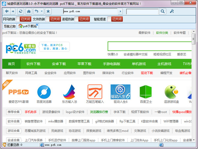Click the pc6 下载站 logo
The image size is (198, 149).
pyautogui.click(x=21, y=48)
